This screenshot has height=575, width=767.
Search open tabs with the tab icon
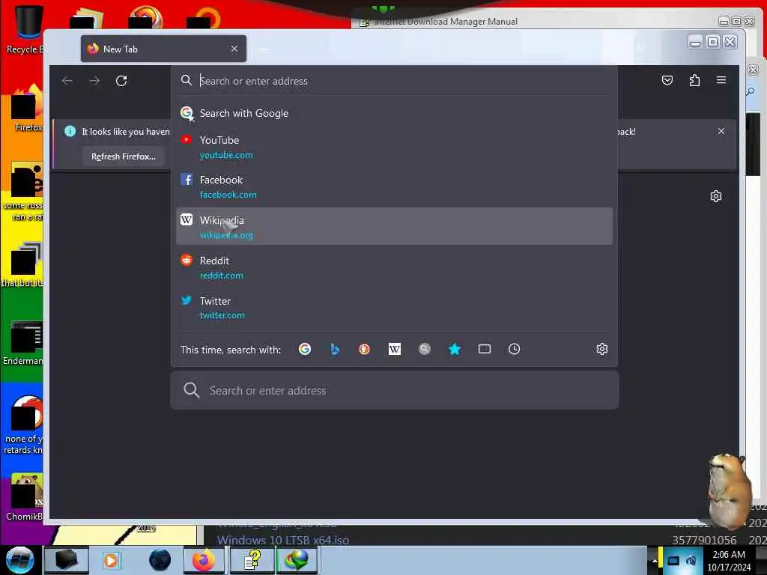click(x=485, y=349)
